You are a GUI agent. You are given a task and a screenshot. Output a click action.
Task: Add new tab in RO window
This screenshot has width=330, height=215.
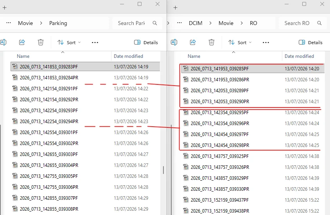(x=175, y=8)
